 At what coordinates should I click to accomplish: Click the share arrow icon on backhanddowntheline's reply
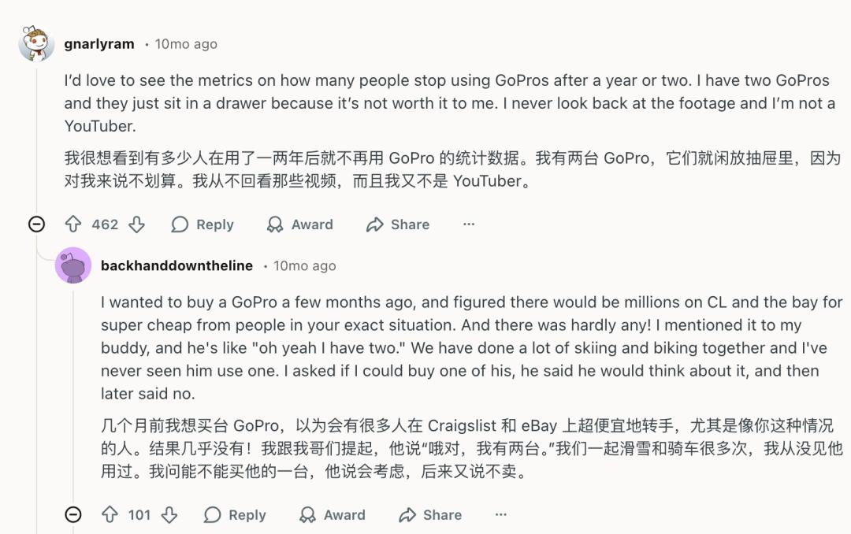click(407, 515)
